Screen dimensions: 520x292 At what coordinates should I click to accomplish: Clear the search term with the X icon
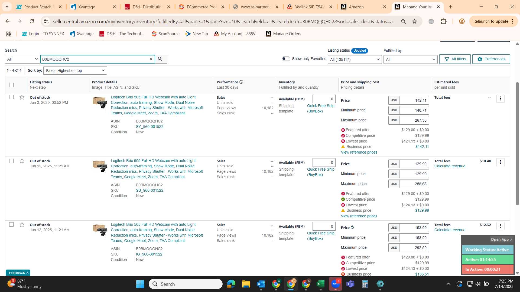[x=151, y=59]
